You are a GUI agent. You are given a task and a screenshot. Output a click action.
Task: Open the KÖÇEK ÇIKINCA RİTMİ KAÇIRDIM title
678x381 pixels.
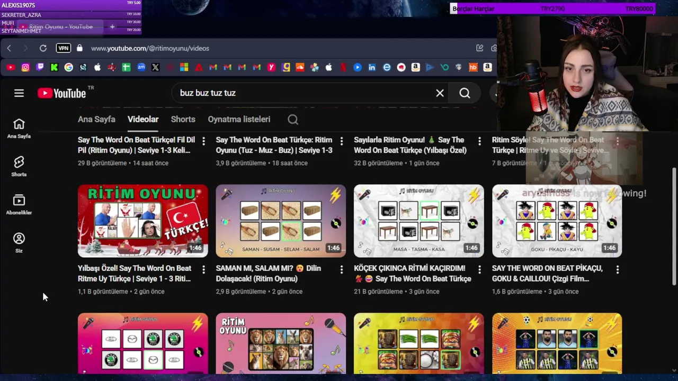coord(412,274)
